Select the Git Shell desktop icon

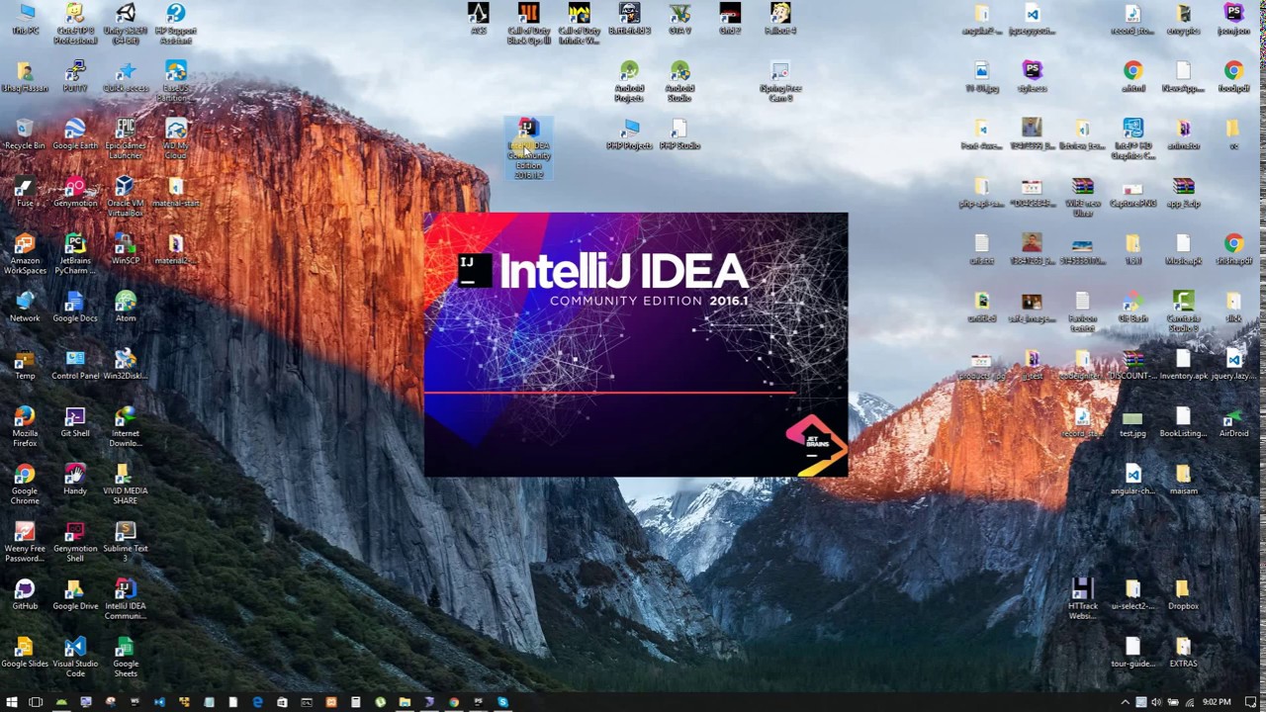[75, 422]
